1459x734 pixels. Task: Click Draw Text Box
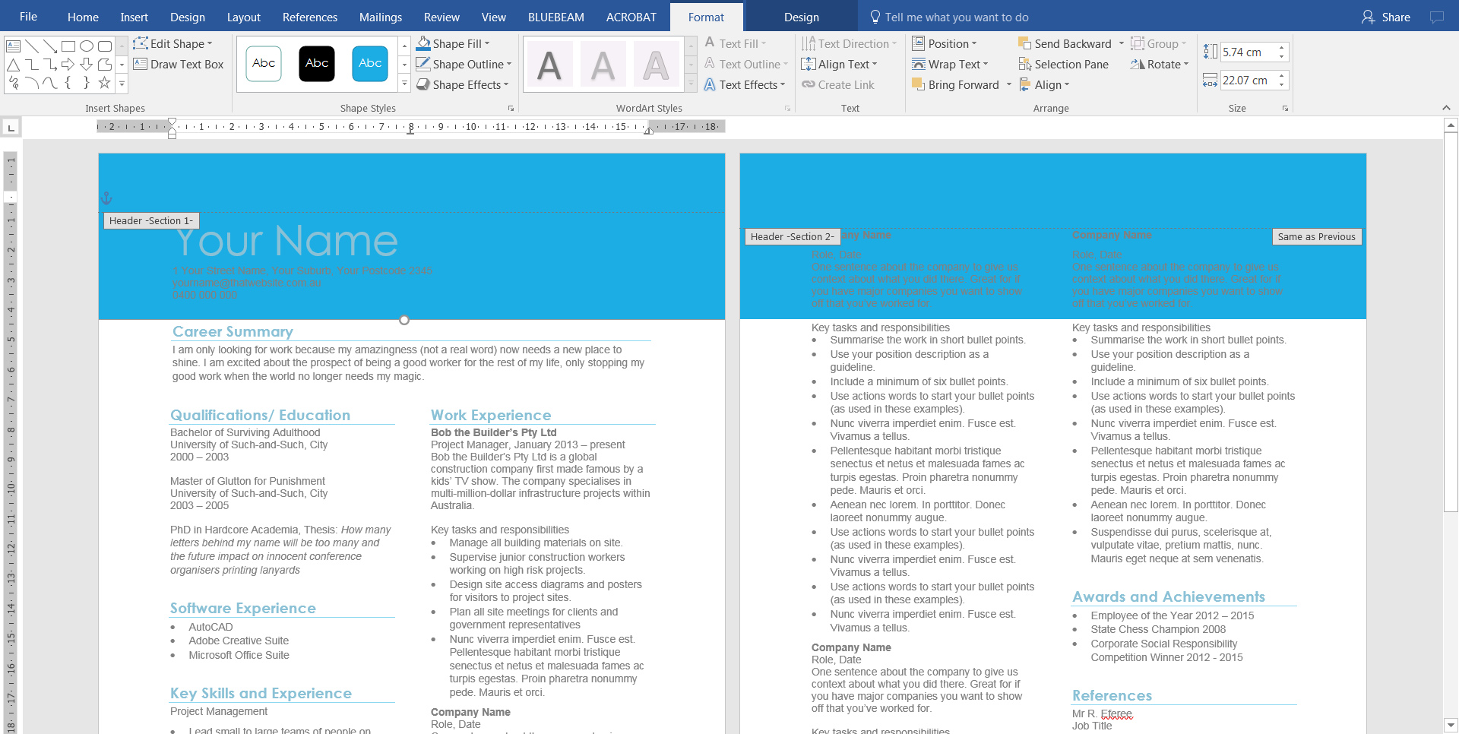point(179,65)
